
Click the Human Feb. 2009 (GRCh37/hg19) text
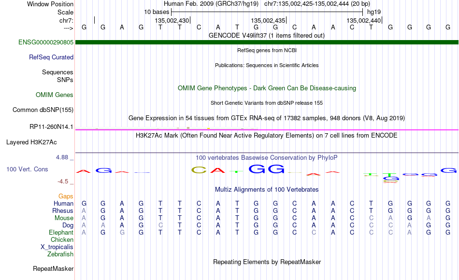[x=211, y=4]
